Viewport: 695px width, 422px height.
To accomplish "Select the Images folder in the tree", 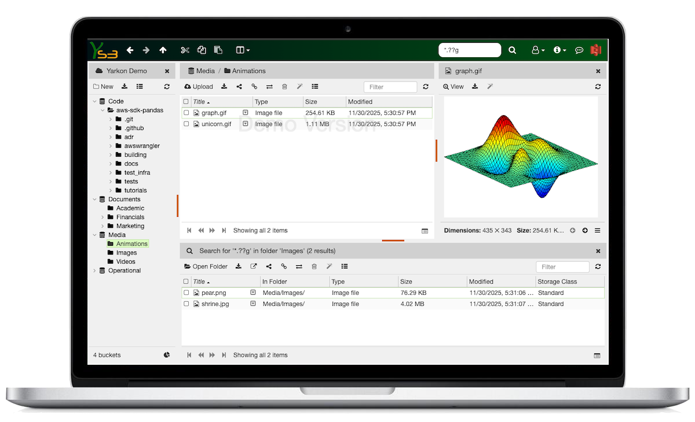I will tap(126, 253).
